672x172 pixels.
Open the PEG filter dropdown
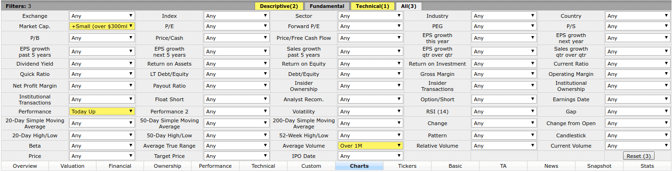[x=504, y=26]
